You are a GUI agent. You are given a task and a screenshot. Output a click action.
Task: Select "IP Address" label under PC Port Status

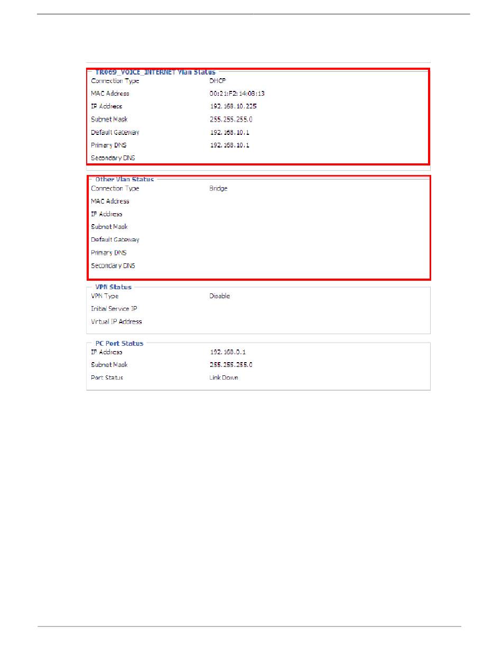tap(106, 352)
